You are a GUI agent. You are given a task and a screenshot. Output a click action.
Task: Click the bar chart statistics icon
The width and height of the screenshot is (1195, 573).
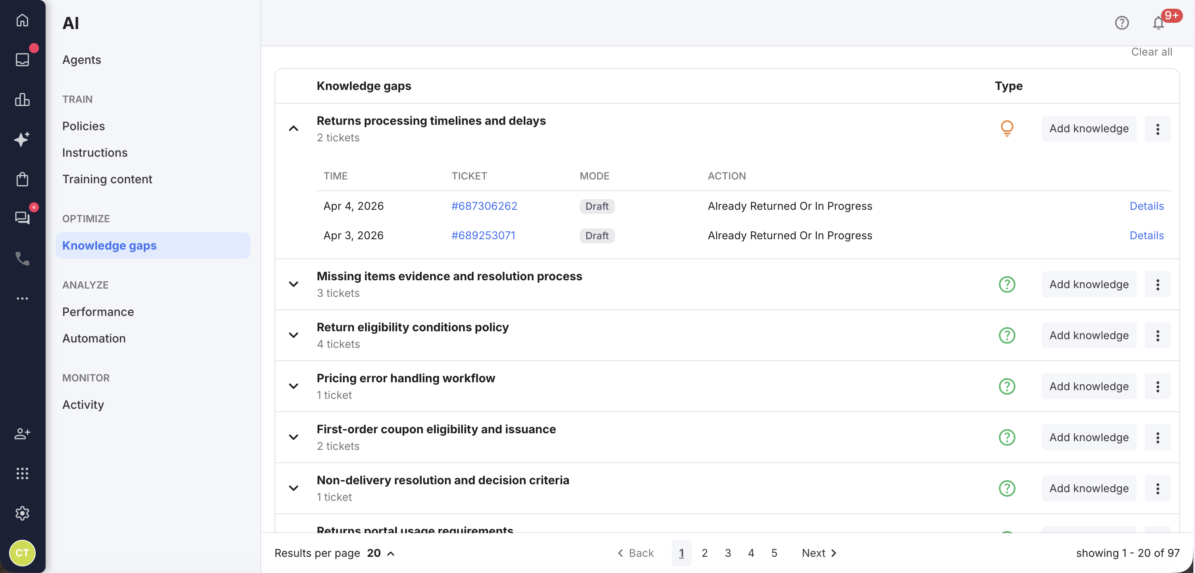pyautogui.click(x=22, y=99)
